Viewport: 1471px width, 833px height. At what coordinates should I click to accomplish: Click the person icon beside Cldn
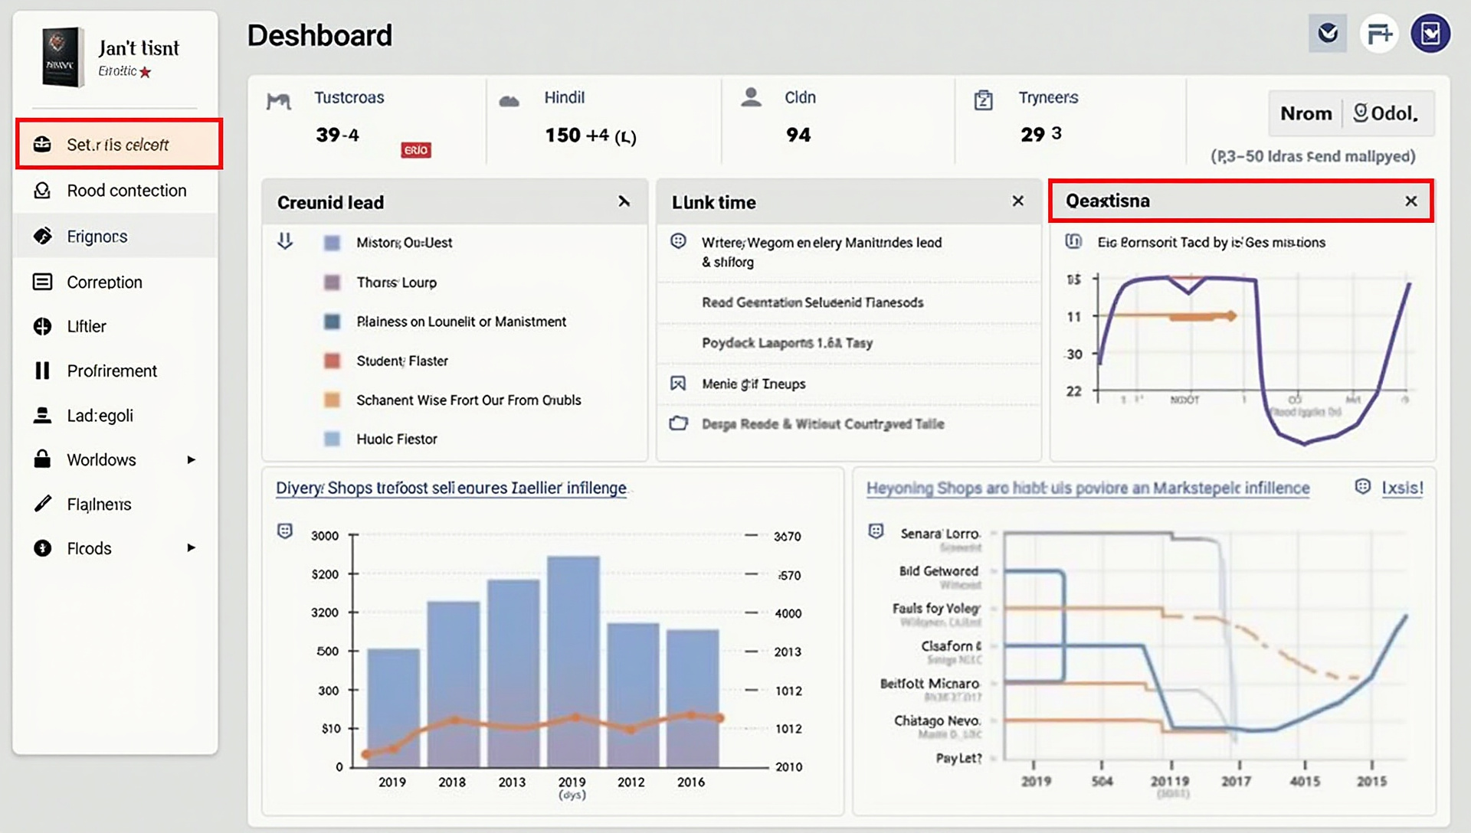pos(751,97)
